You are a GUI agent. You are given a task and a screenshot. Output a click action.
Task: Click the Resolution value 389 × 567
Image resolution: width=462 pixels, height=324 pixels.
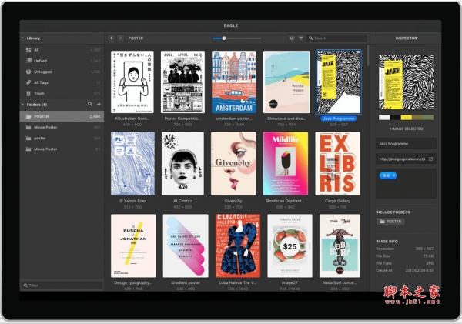(x=424, y=249)
